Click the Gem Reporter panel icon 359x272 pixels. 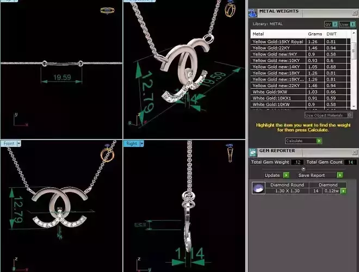tap(253, 152)
